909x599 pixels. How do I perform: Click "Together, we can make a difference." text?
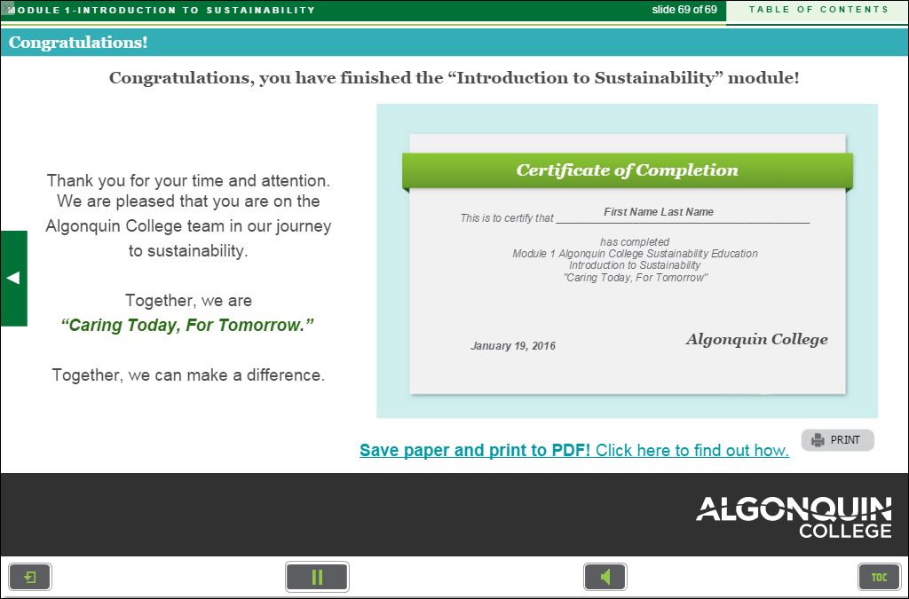pos(188,375)
